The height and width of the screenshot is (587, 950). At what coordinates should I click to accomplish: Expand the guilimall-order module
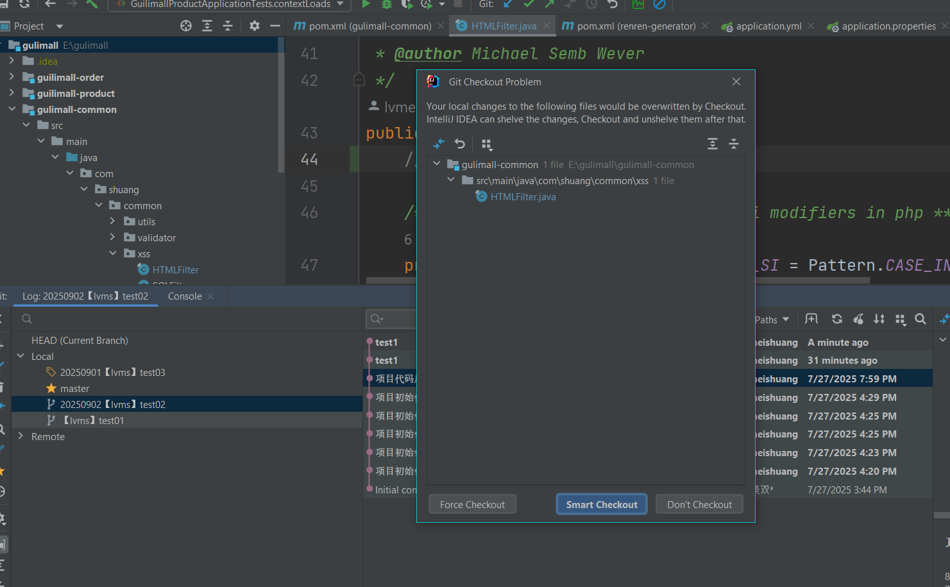pyautogui.click(x=12, y=76)
